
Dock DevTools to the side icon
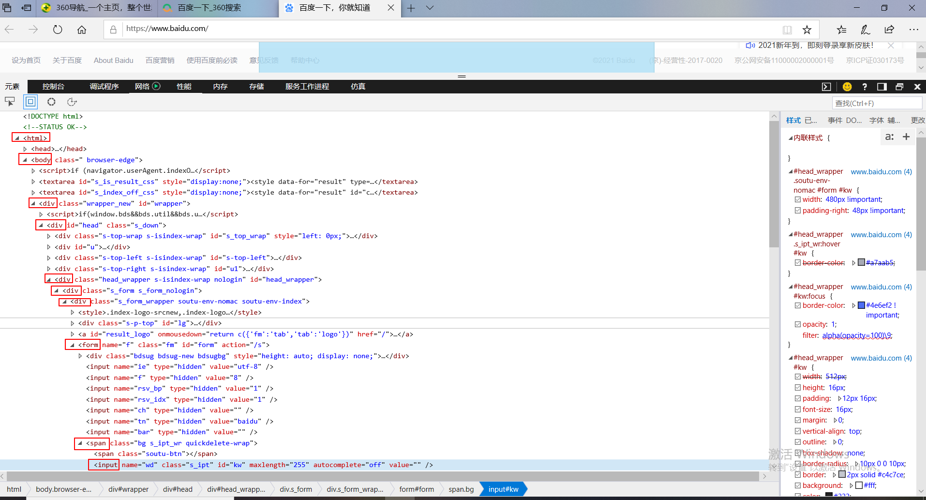pyautogui.click(x=882, y=87)
